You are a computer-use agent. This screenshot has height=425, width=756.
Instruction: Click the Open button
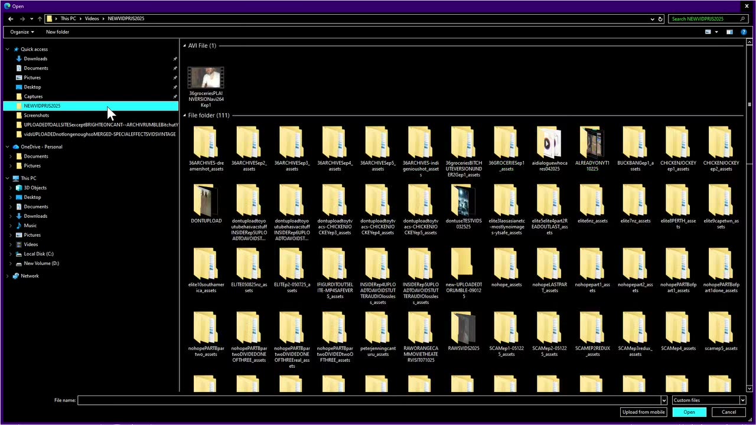(689, 412)
